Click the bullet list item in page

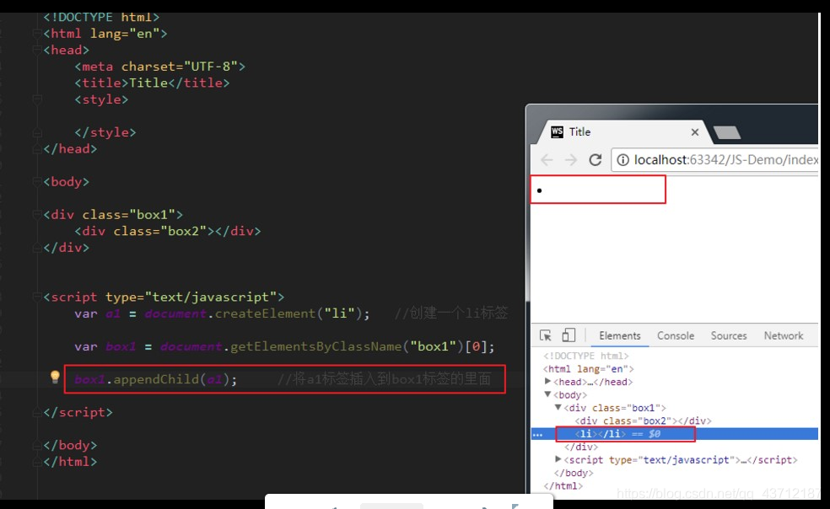[539, 190]
